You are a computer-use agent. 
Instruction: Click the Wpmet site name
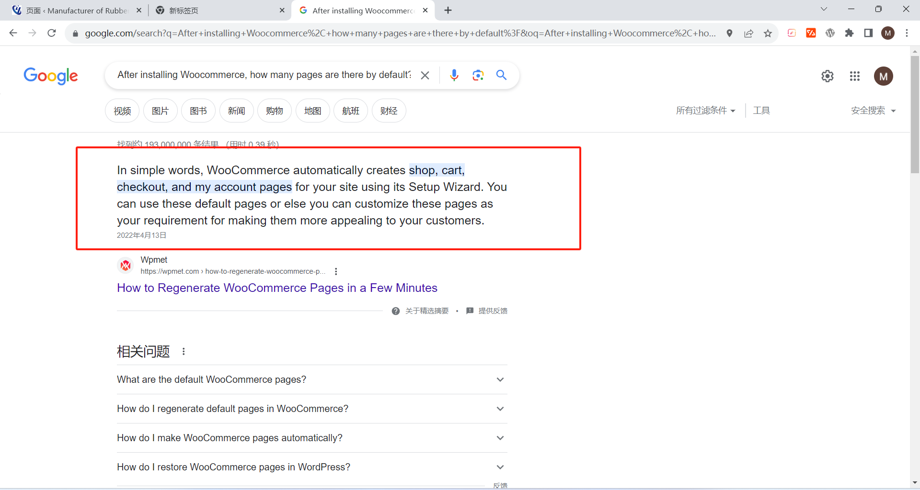pos(154,259)
